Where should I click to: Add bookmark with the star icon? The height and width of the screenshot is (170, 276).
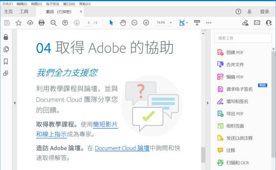pos(18,23)
